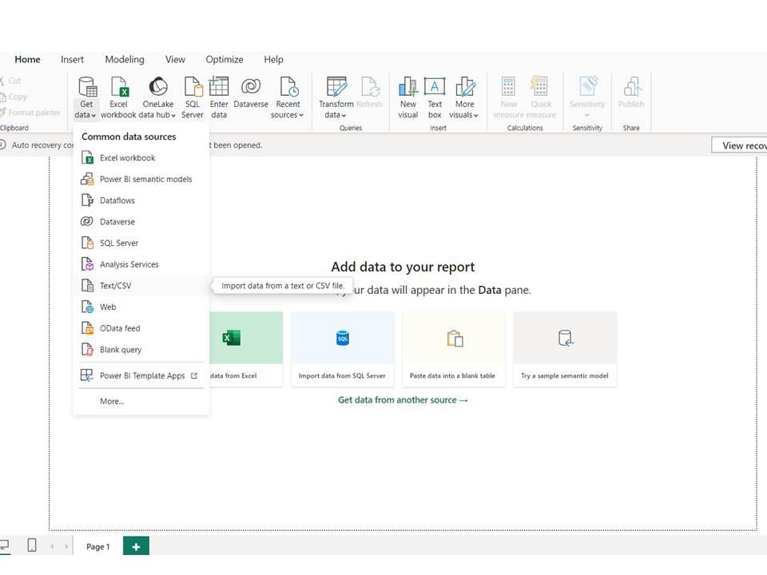The height and width of the screenshot is (575, 767).
Task: Click Get data from another source link
Action: click(x=403, y=400)
